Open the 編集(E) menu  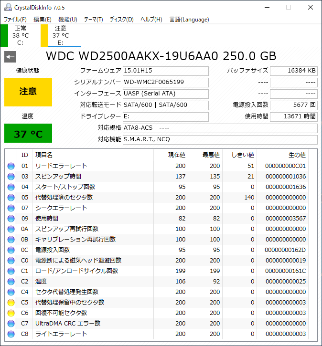[43, 20]
